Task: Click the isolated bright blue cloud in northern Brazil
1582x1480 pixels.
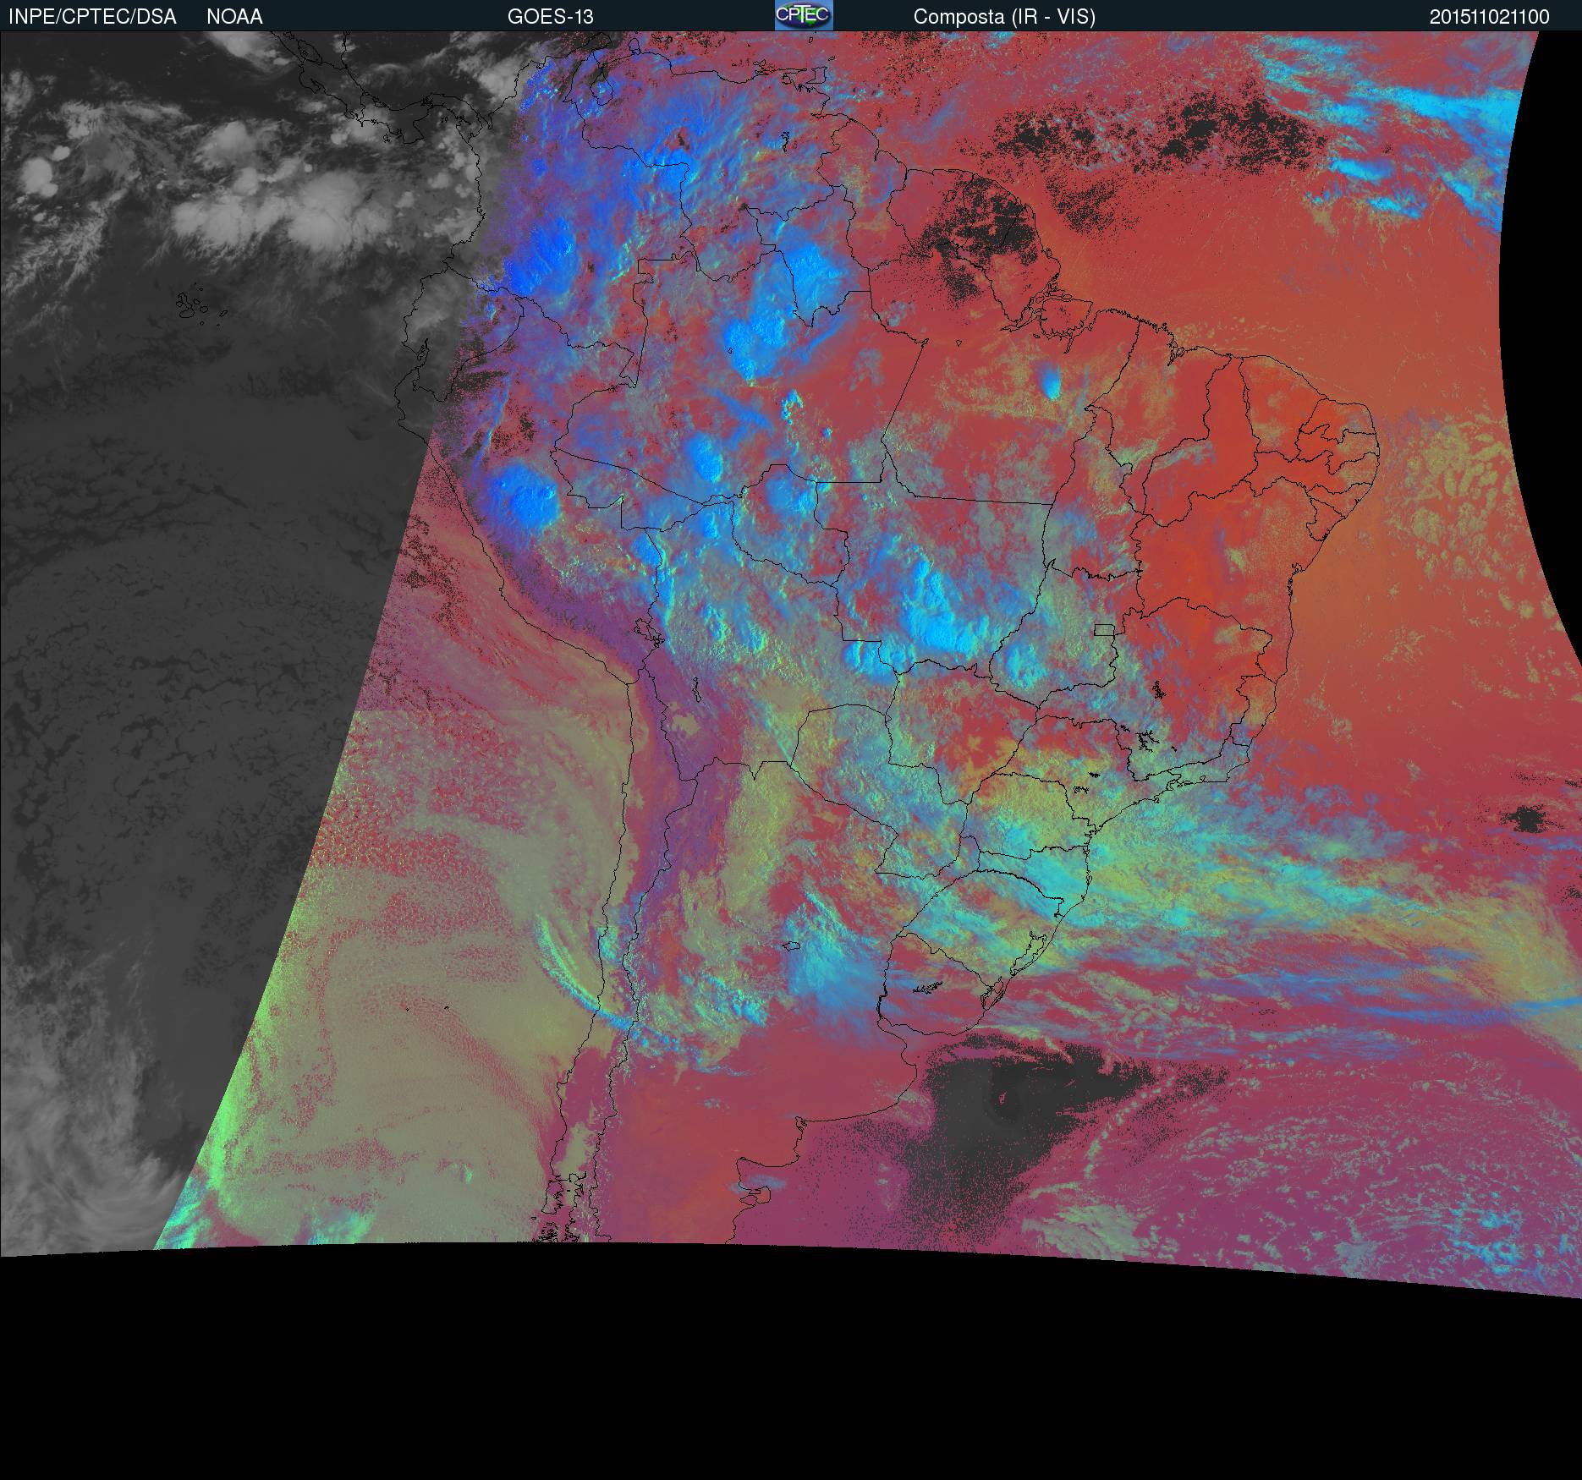Action: click(1052, 384)
